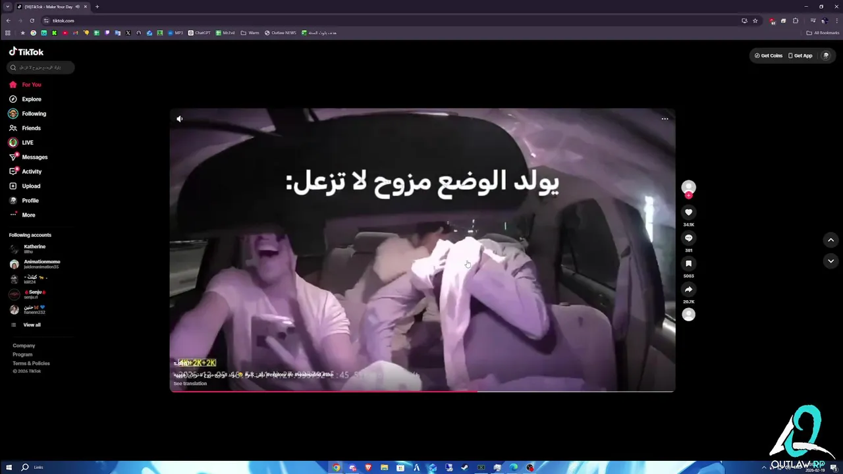This screenshot has height=474, width=843.
Task: Open a new browser tab
Action: (x=97, y=7)
